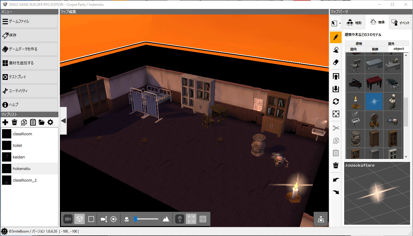Click the four-way move arrows icon
The height and width of the screenshot is (236, 413).
coord(336,114)
